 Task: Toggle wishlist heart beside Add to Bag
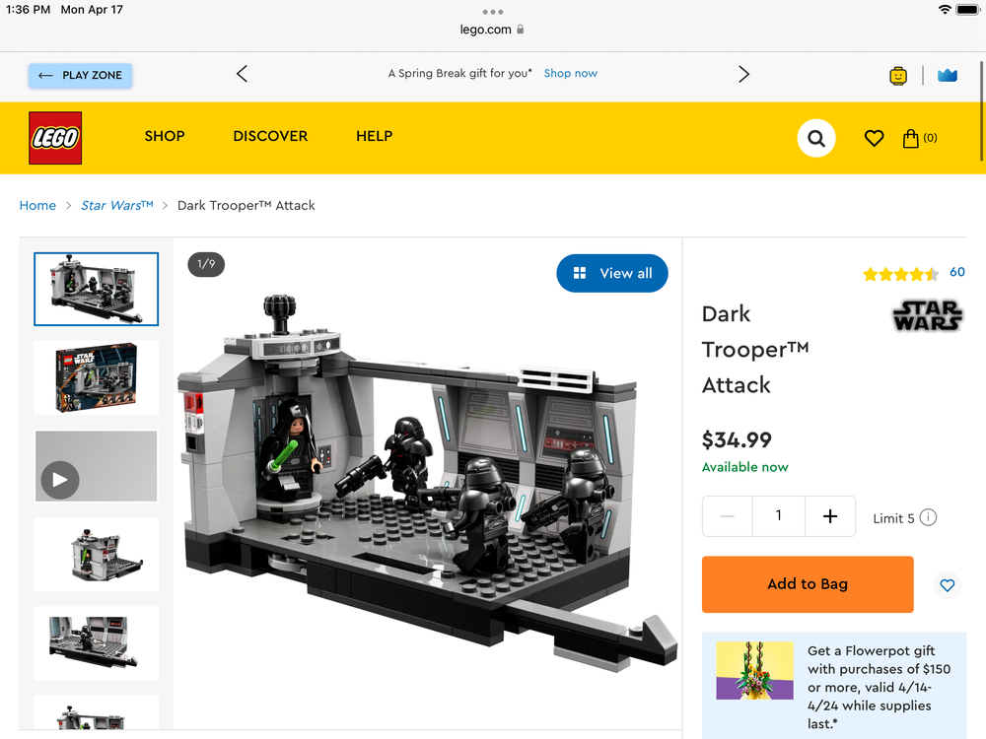click(947, 585)
